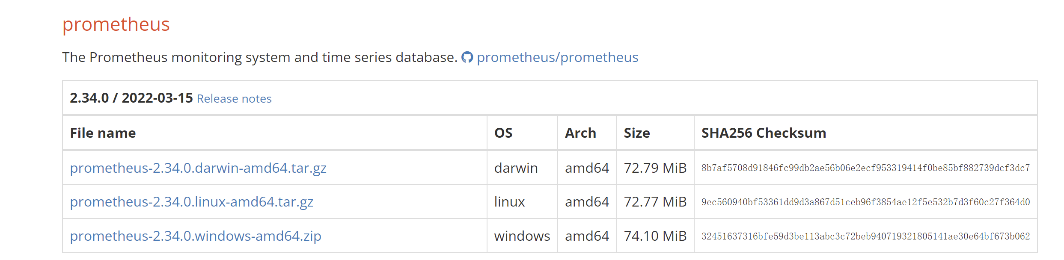This screenshot has height=260, width=1064.
Task: Click the Arch column header
Action: coord(580,133)
